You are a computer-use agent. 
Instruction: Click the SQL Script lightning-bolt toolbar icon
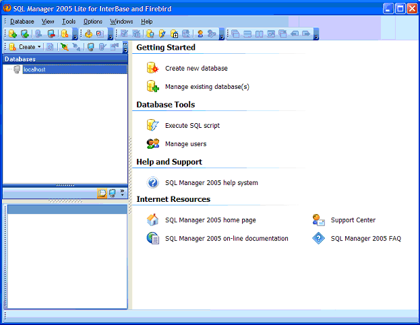tap(162, 34)
